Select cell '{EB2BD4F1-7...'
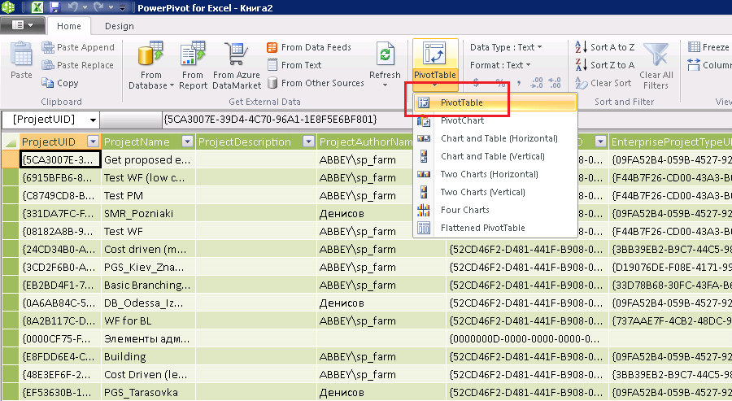This screenshot has width=732, height=401. point(60,285)
